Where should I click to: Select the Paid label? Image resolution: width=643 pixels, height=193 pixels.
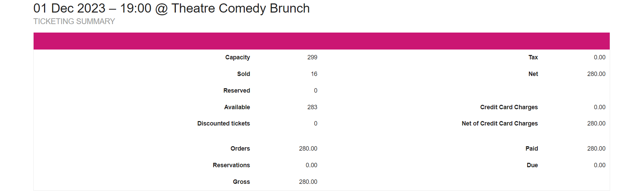532,149
